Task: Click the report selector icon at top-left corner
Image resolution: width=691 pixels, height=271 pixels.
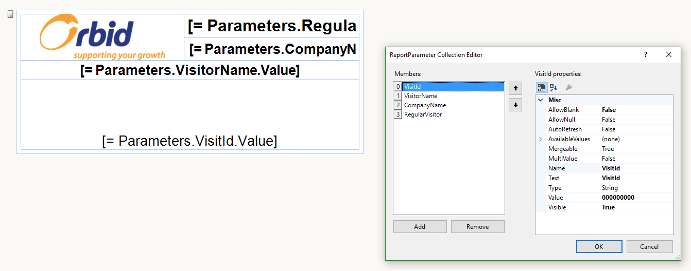Action: point(10,14)
